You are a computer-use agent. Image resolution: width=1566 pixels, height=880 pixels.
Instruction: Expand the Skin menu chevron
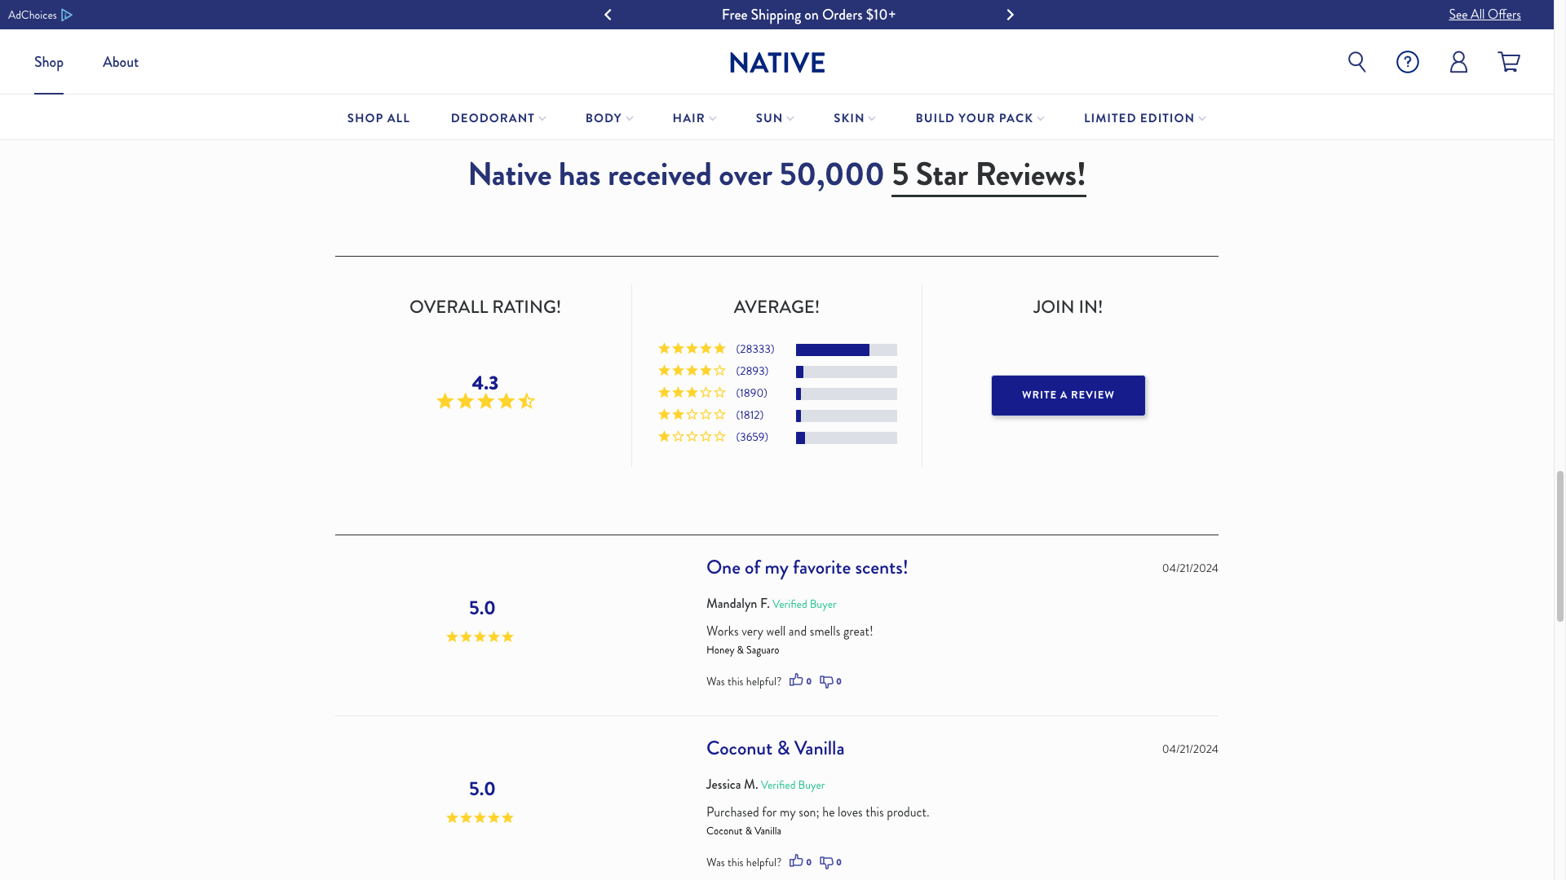coord(872,119)
